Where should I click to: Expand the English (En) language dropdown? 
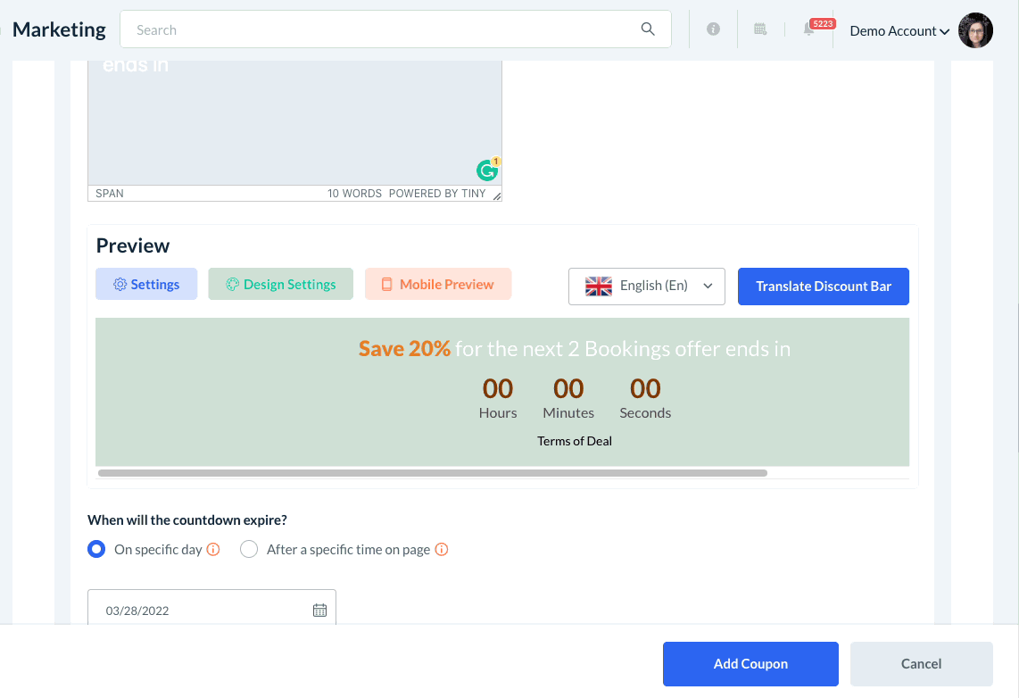click(x=646, y=287)
